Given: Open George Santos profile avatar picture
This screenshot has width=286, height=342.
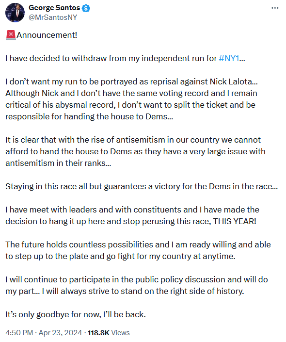Looking at the screenshot, I should tap(15, 13).
